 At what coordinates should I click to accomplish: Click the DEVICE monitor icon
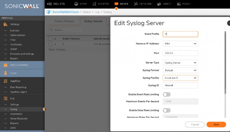tap(116, 4)
